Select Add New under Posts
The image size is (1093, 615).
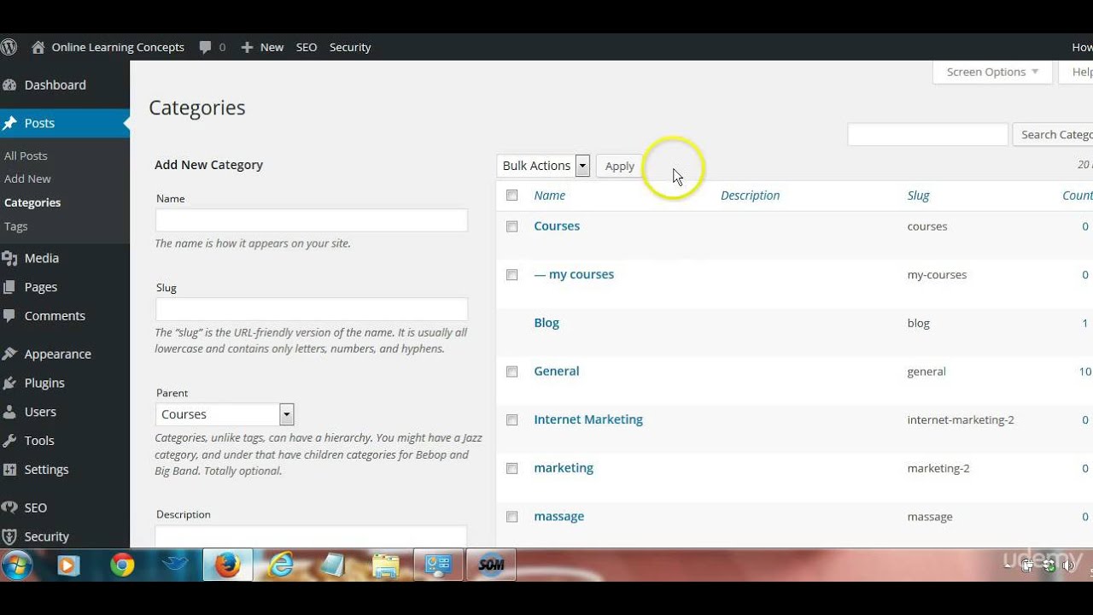click(x=27, y=179)
